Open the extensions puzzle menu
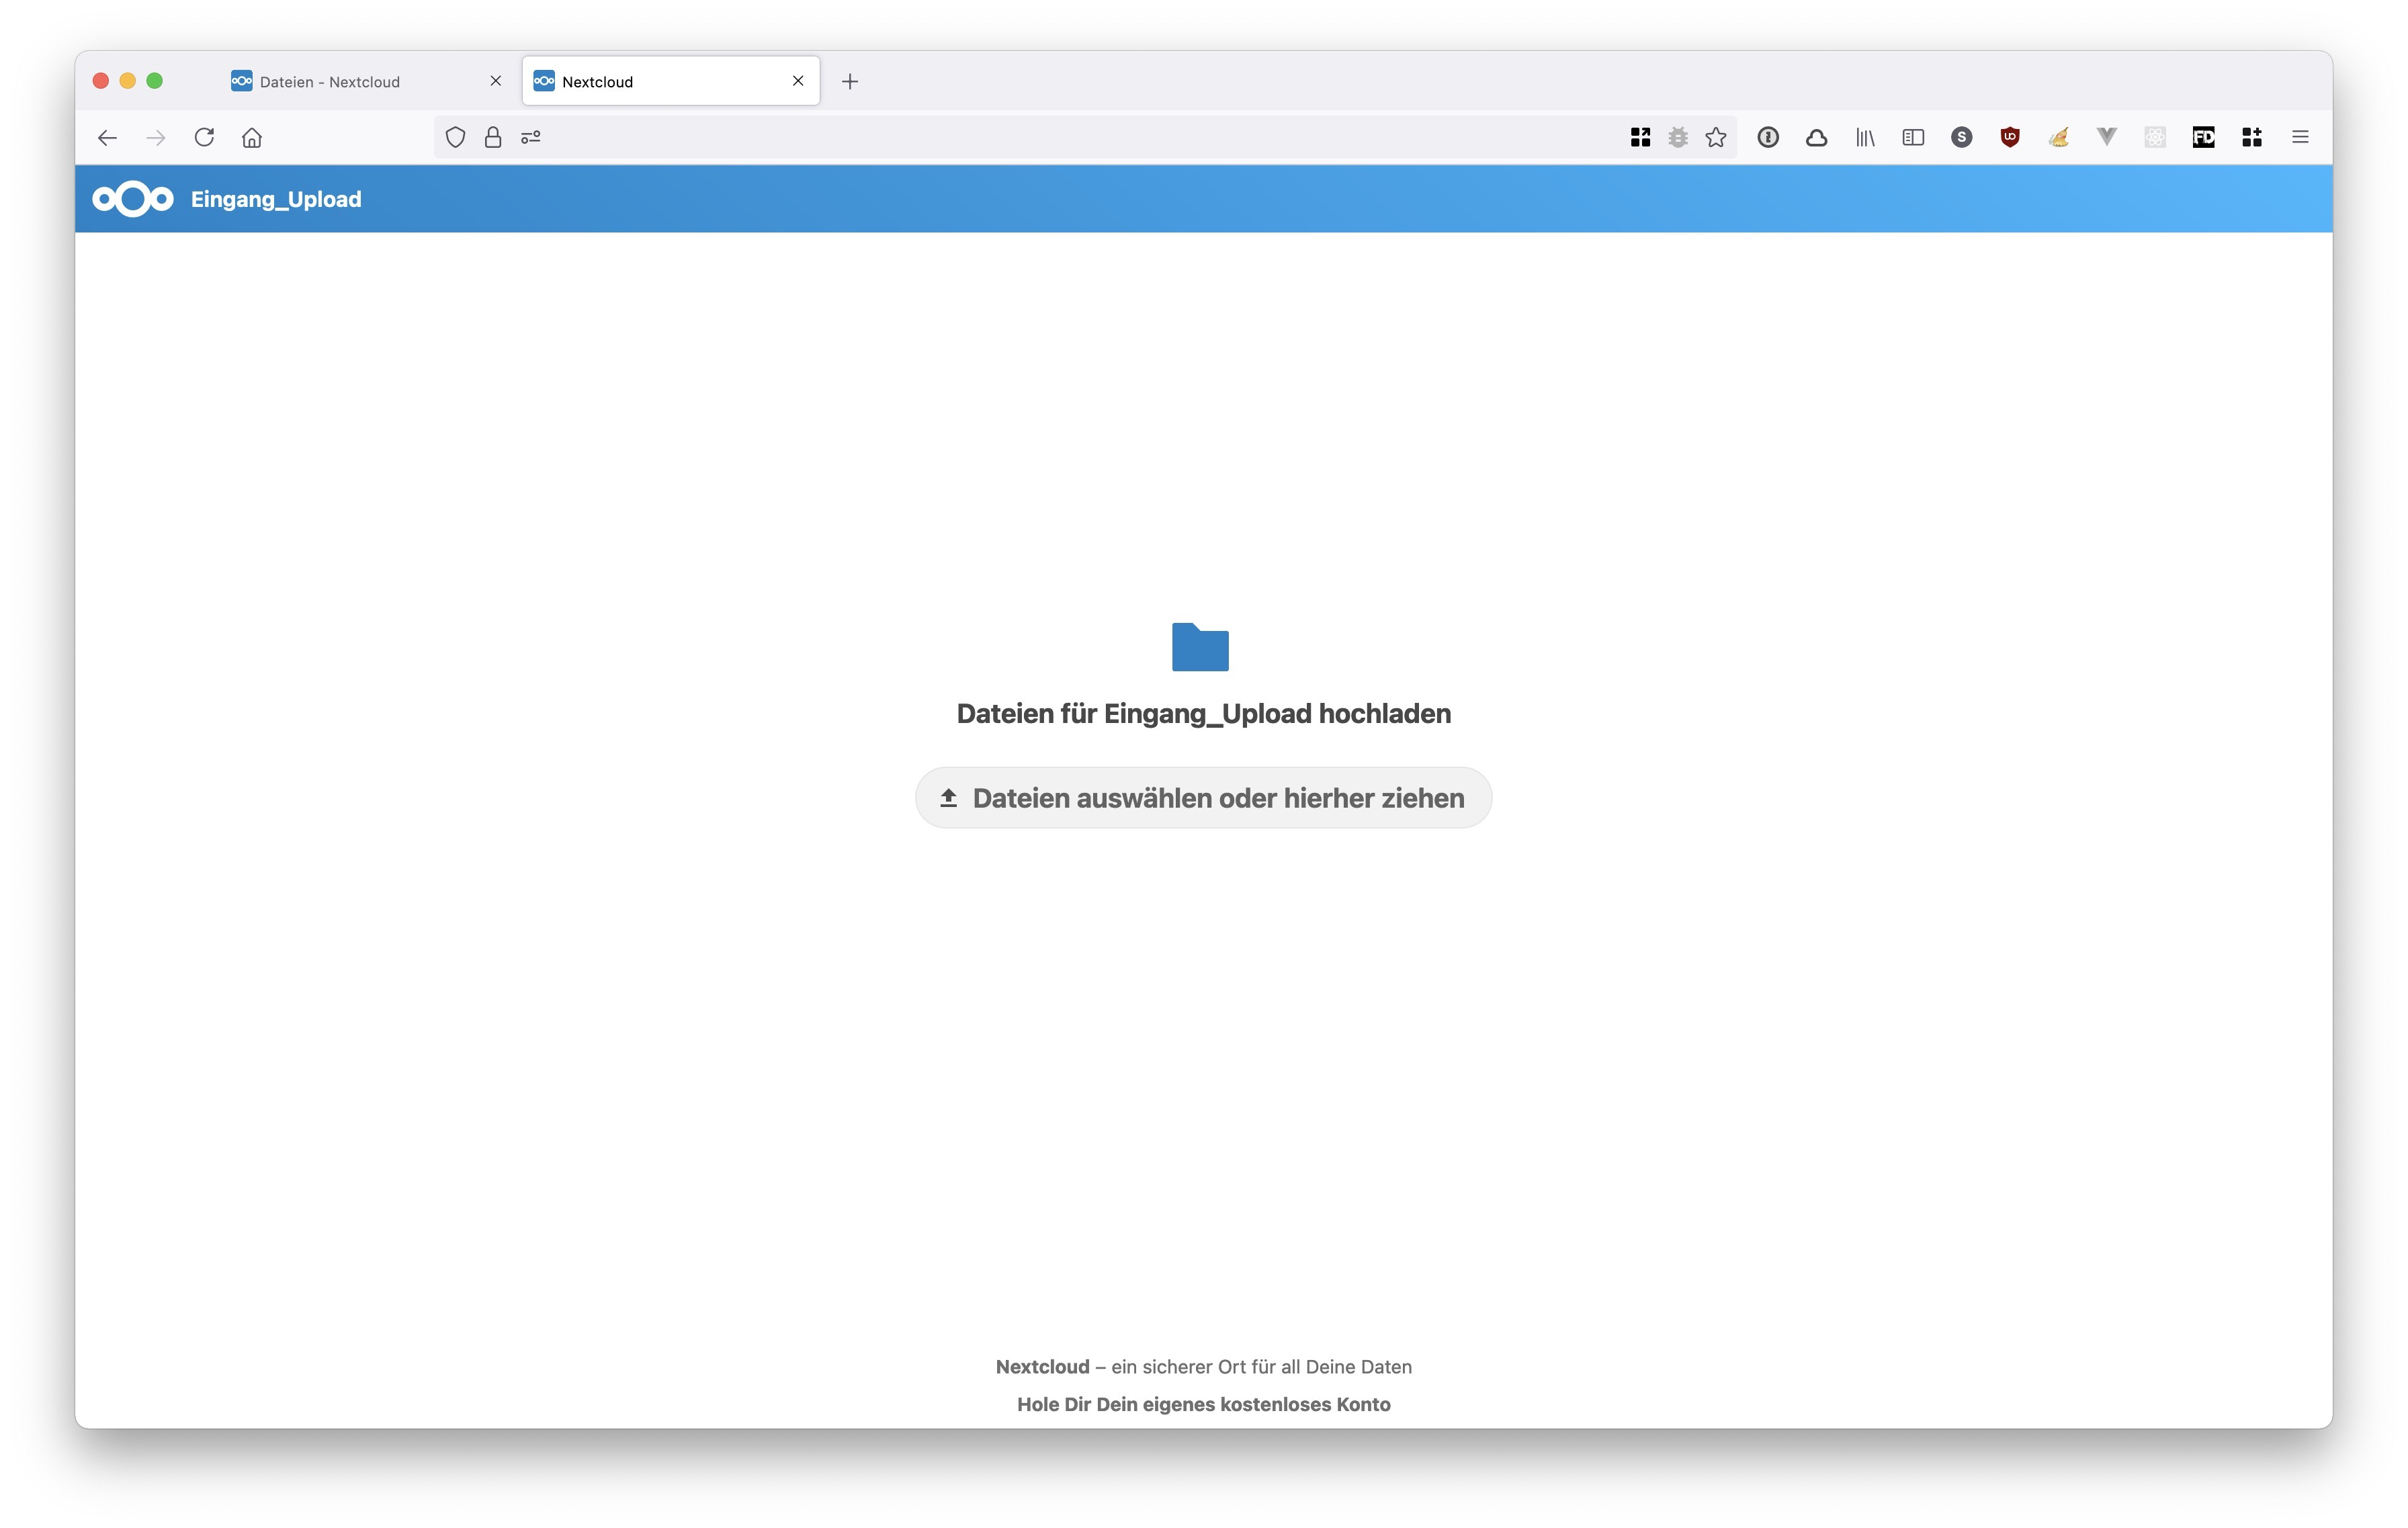The image size is (2408, 1528). click(2252, 137)
